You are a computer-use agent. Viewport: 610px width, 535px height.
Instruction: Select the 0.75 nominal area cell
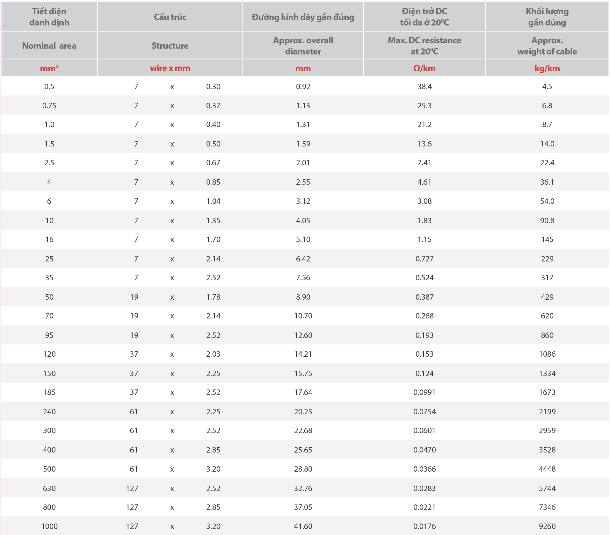click(49, 106)
